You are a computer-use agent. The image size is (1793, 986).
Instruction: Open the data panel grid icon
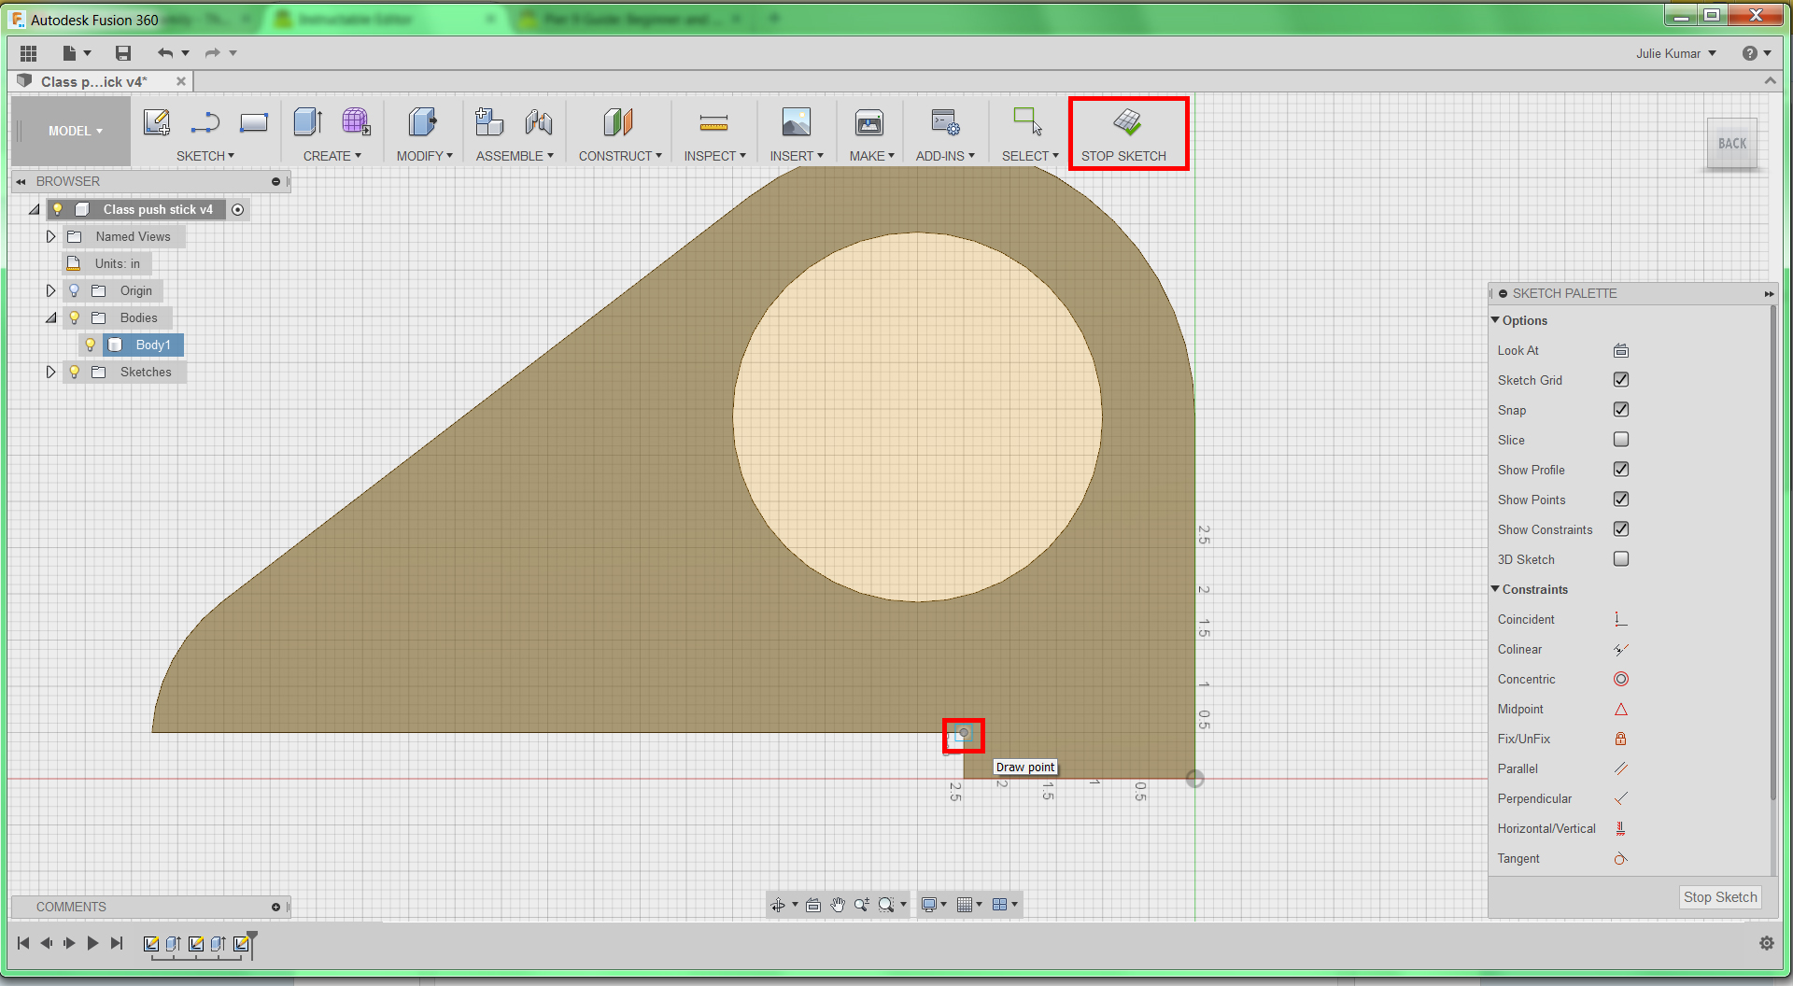(28, 53)
